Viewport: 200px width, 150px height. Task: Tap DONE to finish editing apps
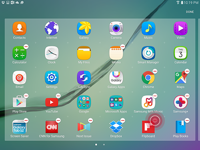pos(190,12)
